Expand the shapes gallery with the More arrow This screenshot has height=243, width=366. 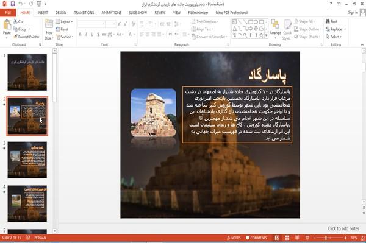click(x=267, y=35)
